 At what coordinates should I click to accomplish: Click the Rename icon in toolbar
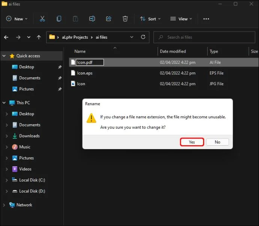[92, 19]
